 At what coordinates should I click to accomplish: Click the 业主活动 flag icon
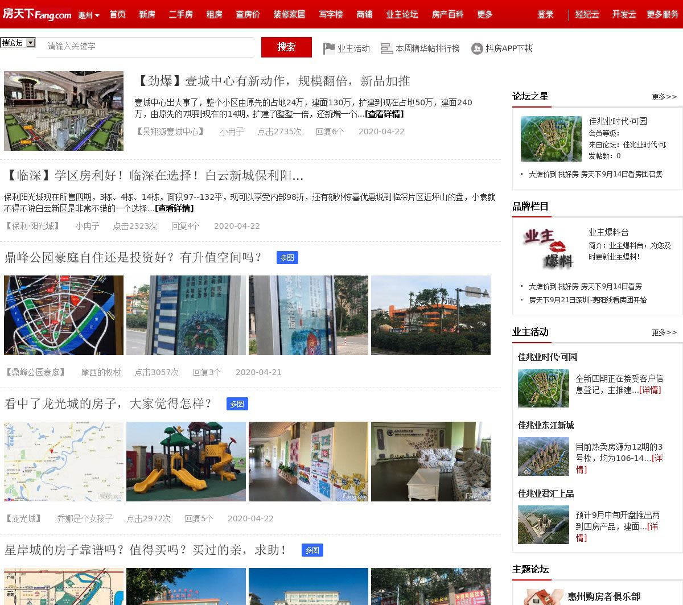pos(328,49)
